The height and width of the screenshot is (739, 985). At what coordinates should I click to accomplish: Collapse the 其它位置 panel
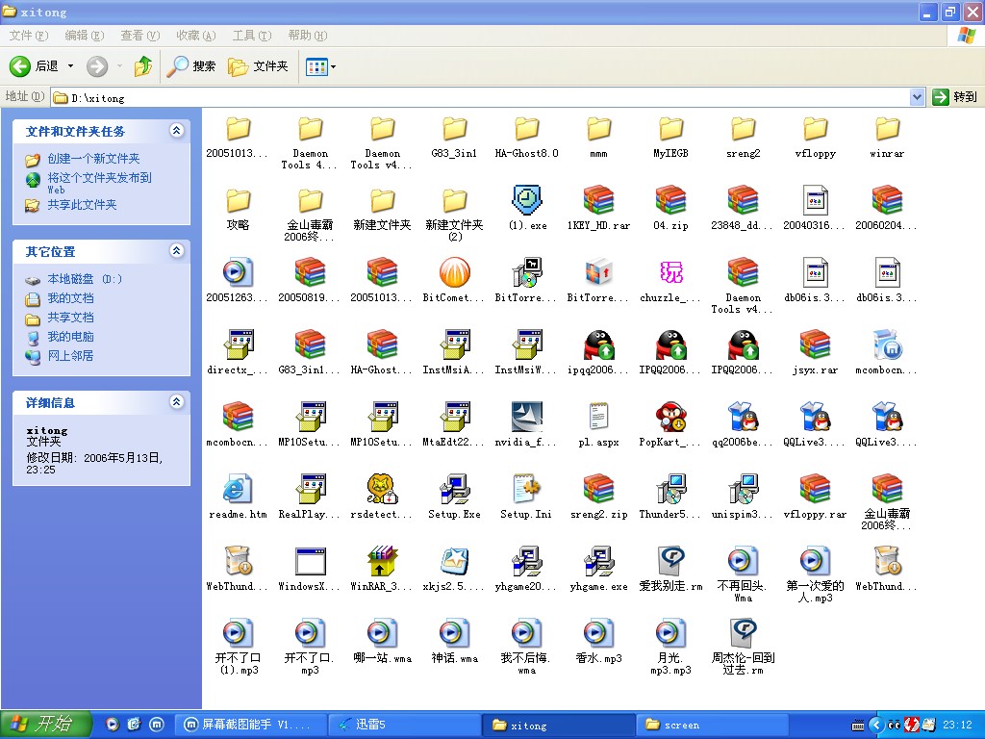coord(176,251)
